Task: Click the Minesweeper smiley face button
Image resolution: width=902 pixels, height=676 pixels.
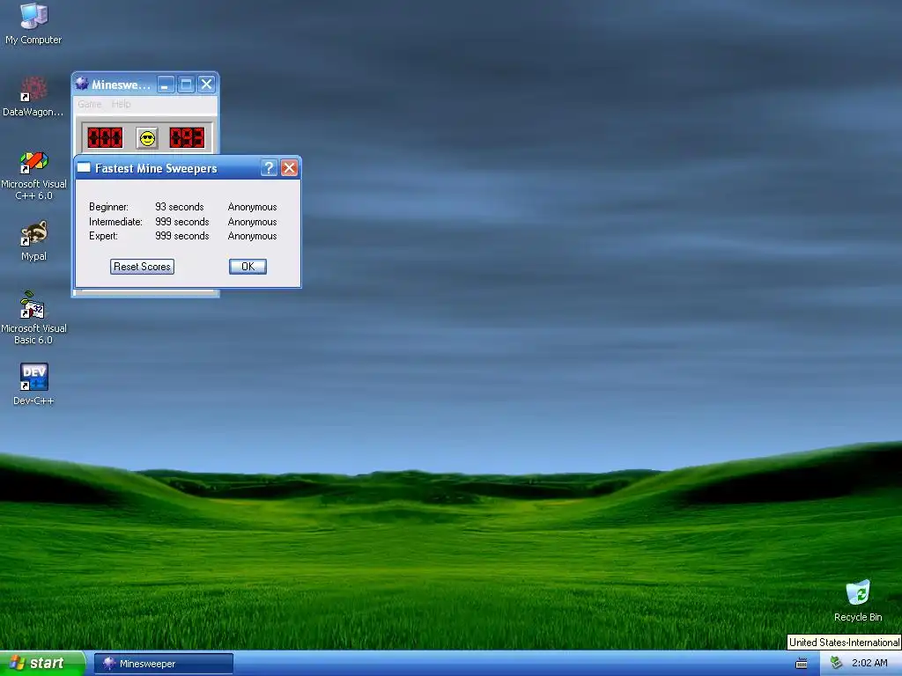Action: click(147, 138)
